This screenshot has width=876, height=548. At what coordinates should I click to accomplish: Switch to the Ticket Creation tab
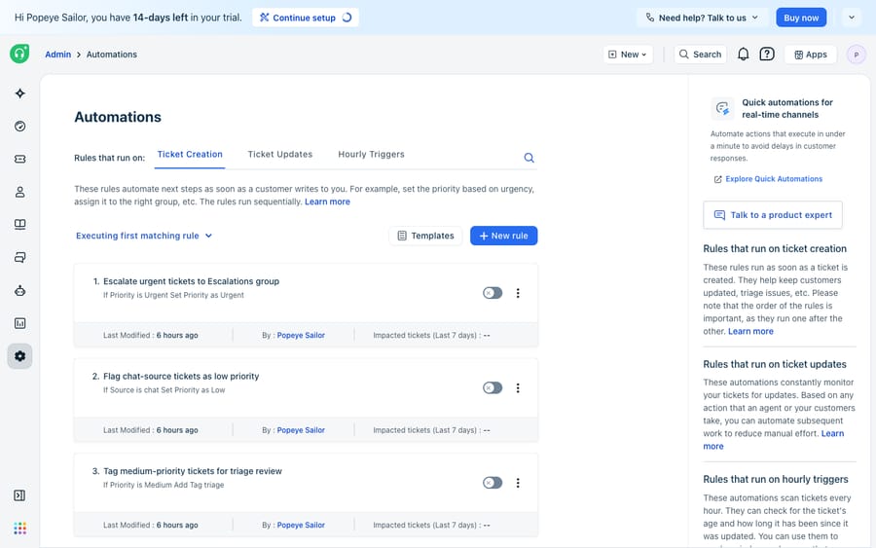(x=190, y=155)
